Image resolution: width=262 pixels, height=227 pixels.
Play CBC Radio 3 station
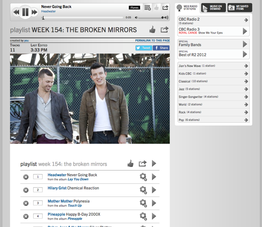click(245, 31)
